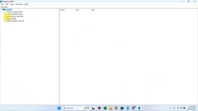Open the Favorites menu
The image size is (198, 111).
(x=19, y=4)
